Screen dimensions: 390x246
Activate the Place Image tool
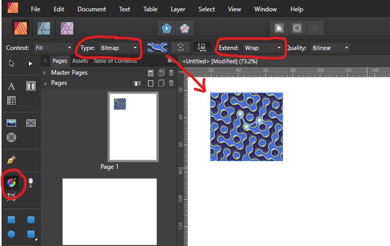point(11,123)
